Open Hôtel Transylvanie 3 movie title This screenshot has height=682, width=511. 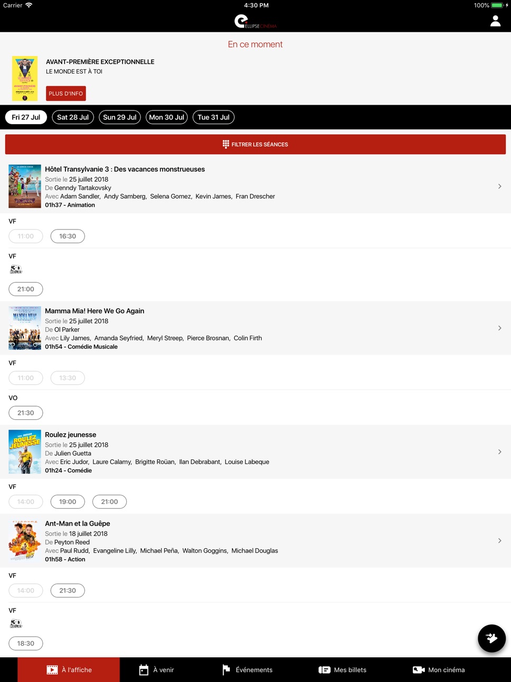coord(125,169)
